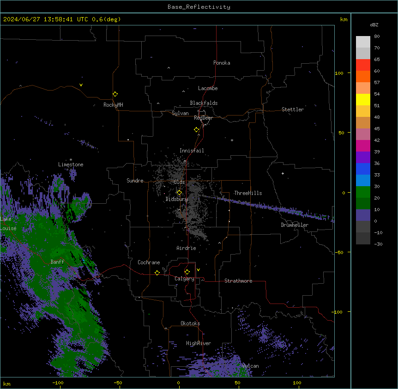Click the yellow diamond marker above Calgary label

point(187,272)
